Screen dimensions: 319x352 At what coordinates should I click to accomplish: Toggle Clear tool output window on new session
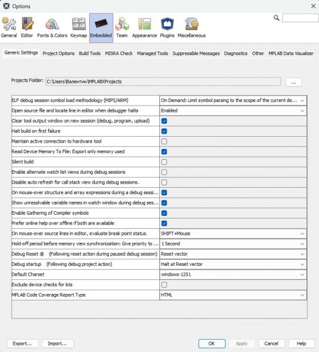[x=164, y=121]
